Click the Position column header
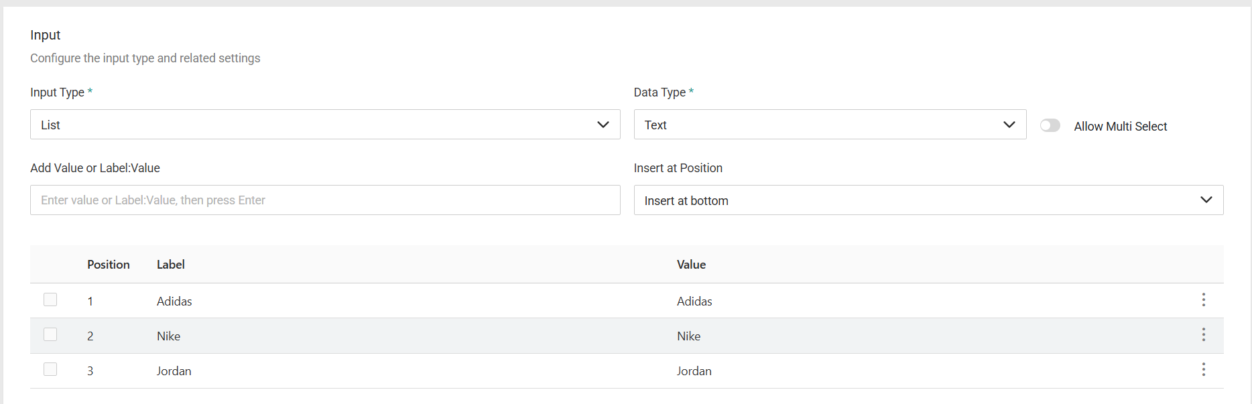This screenshot has width=1252, height=404. tap(108, 265)
